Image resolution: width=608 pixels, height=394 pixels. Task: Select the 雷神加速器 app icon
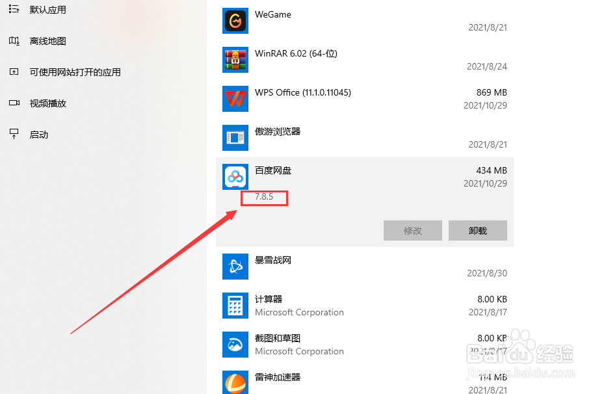point(235,382)
